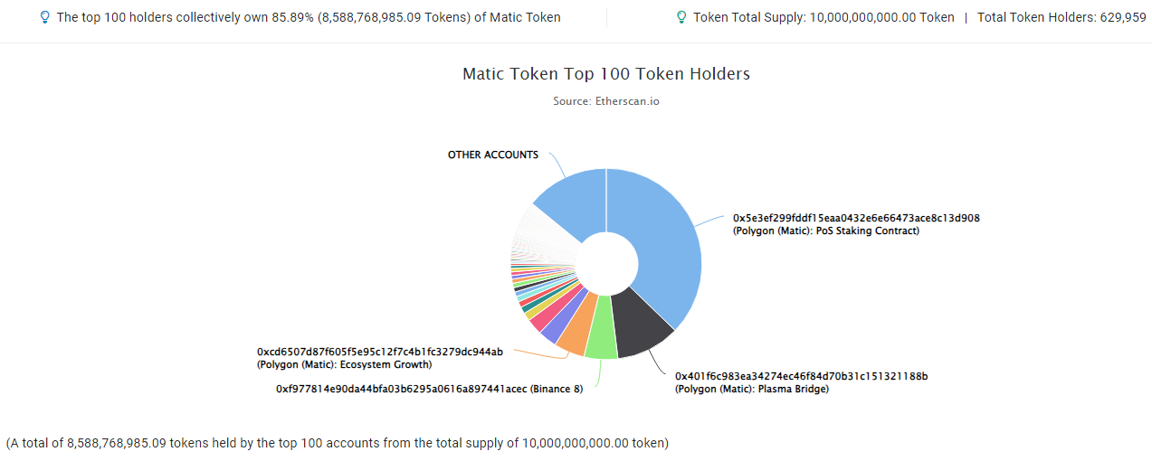This screenshot has width=1152, height=461.
Task: Click the Token Total Supply text
Action: click(824, 17)
